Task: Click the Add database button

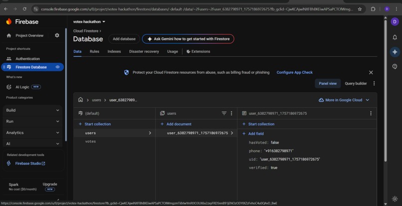Action: pyautogui.click(x=124, y=39)
